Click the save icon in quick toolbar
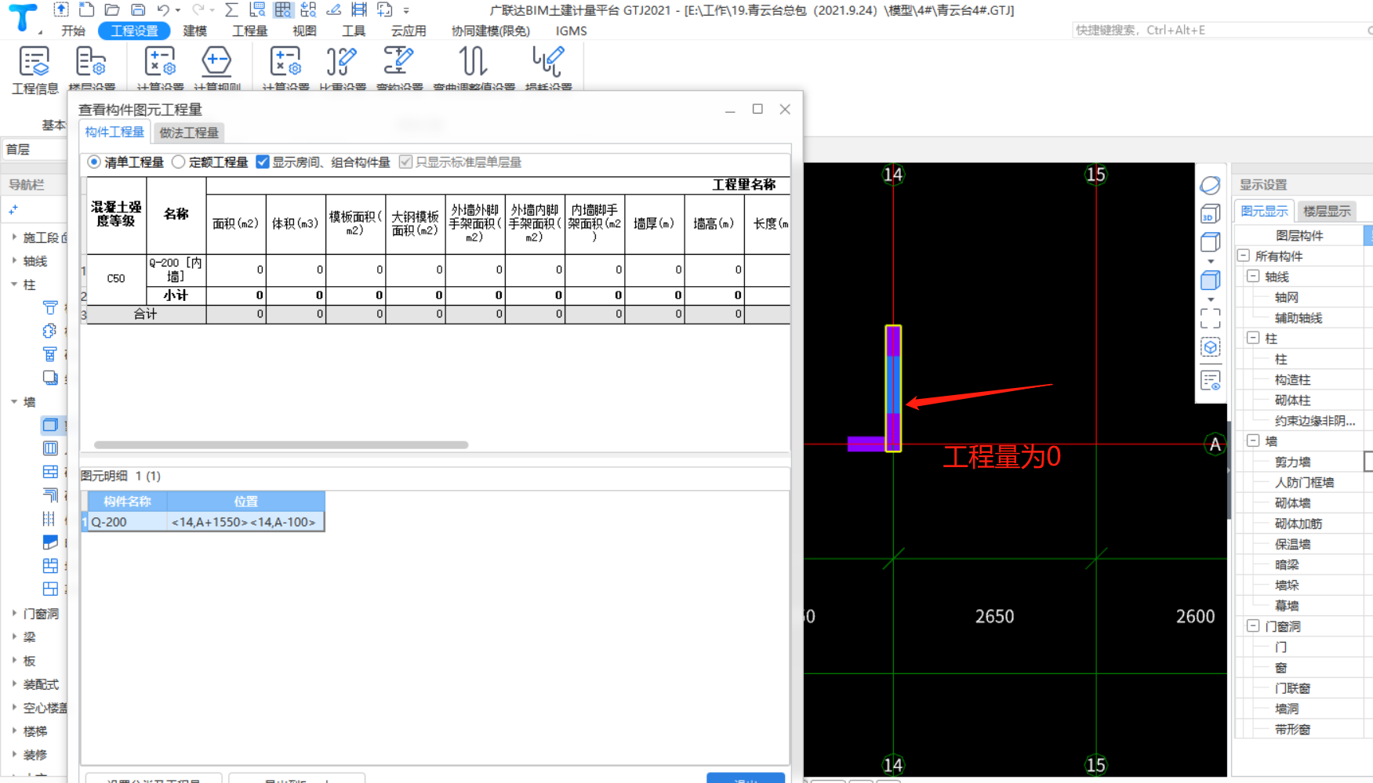This screenshot has width=1373, height=783. [138, 10]
